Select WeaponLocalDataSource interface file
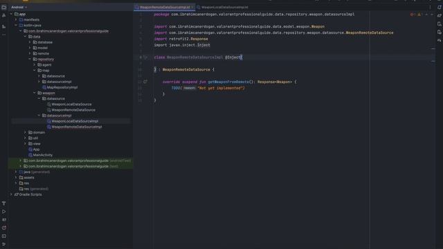 click(x=69, y=104)
